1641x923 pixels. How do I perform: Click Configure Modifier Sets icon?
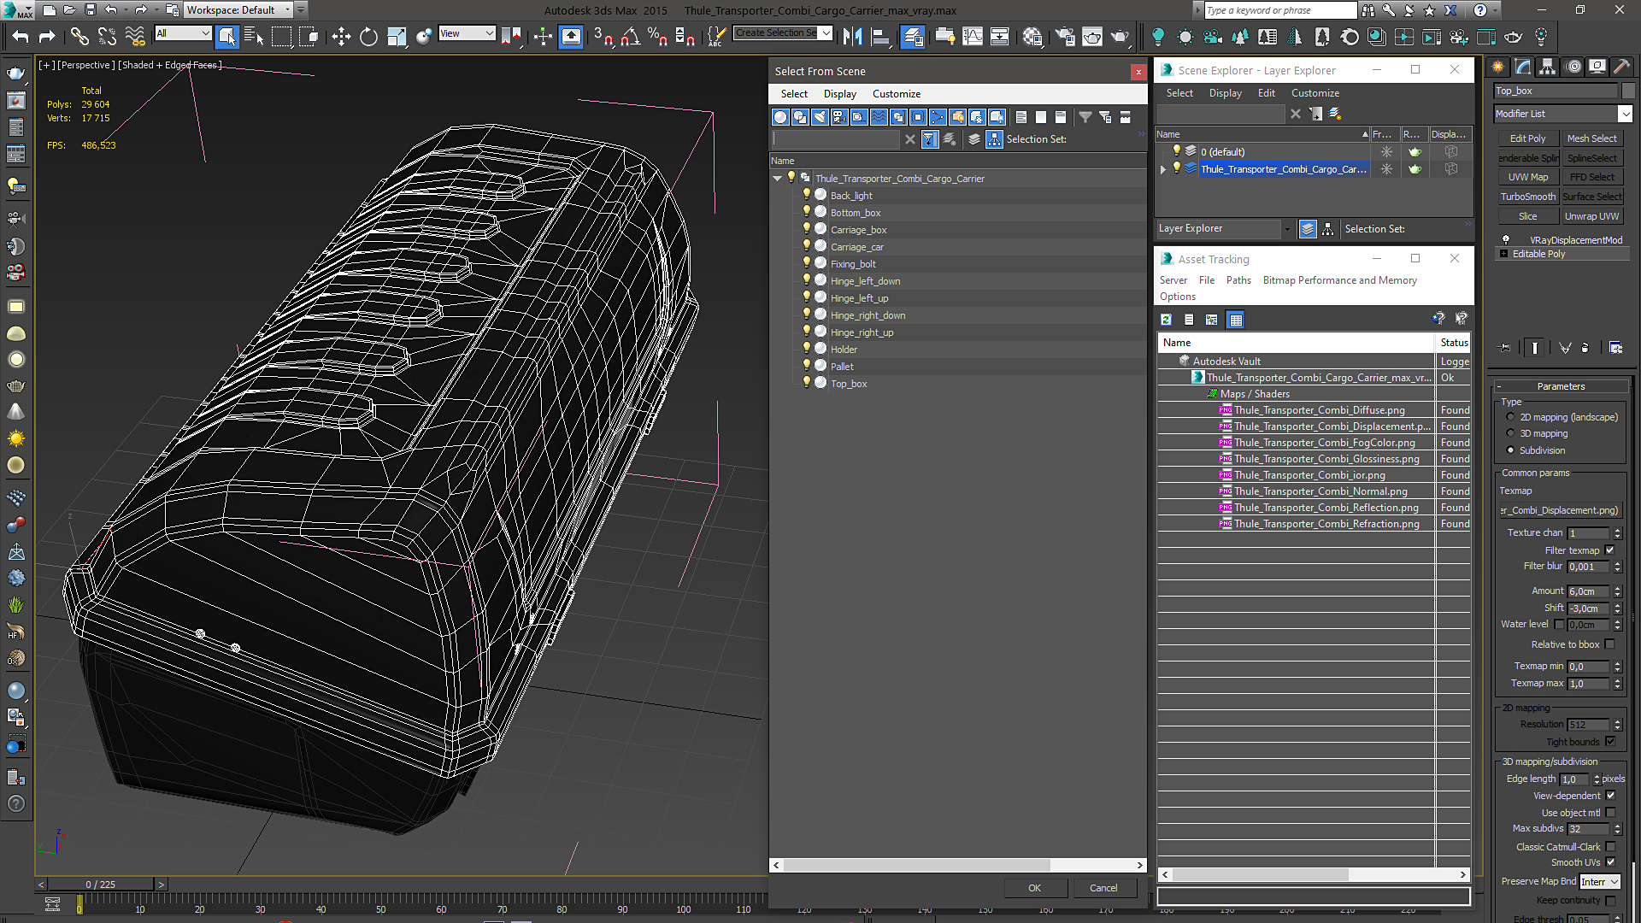click(x=1615, y=348)
